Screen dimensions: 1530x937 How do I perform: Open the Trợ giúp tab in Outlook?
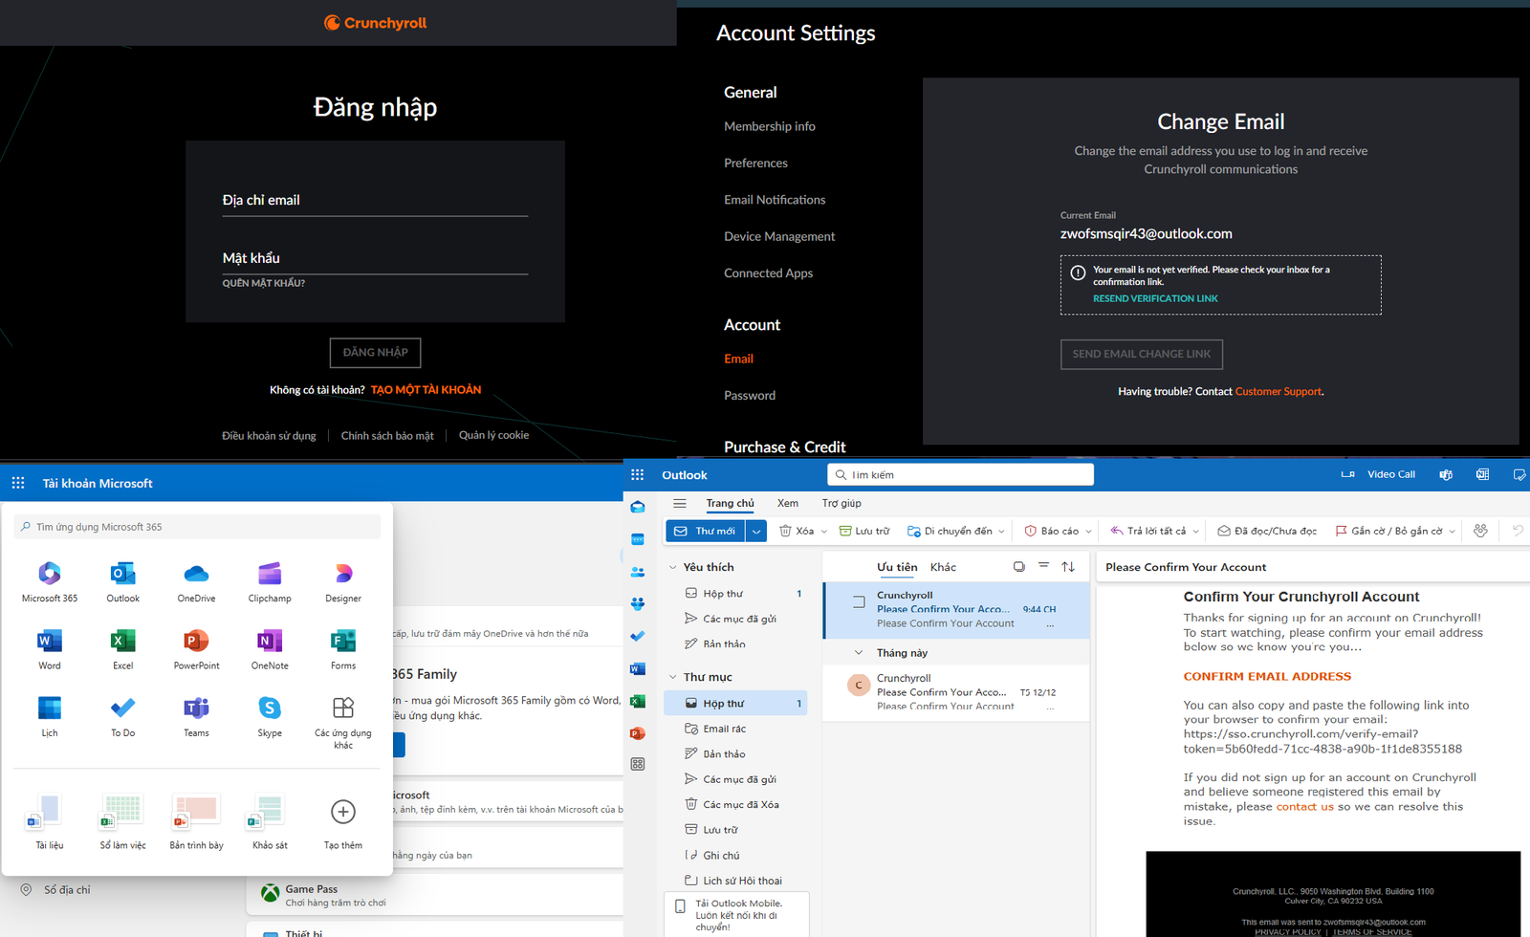click(x=841, y=503)
